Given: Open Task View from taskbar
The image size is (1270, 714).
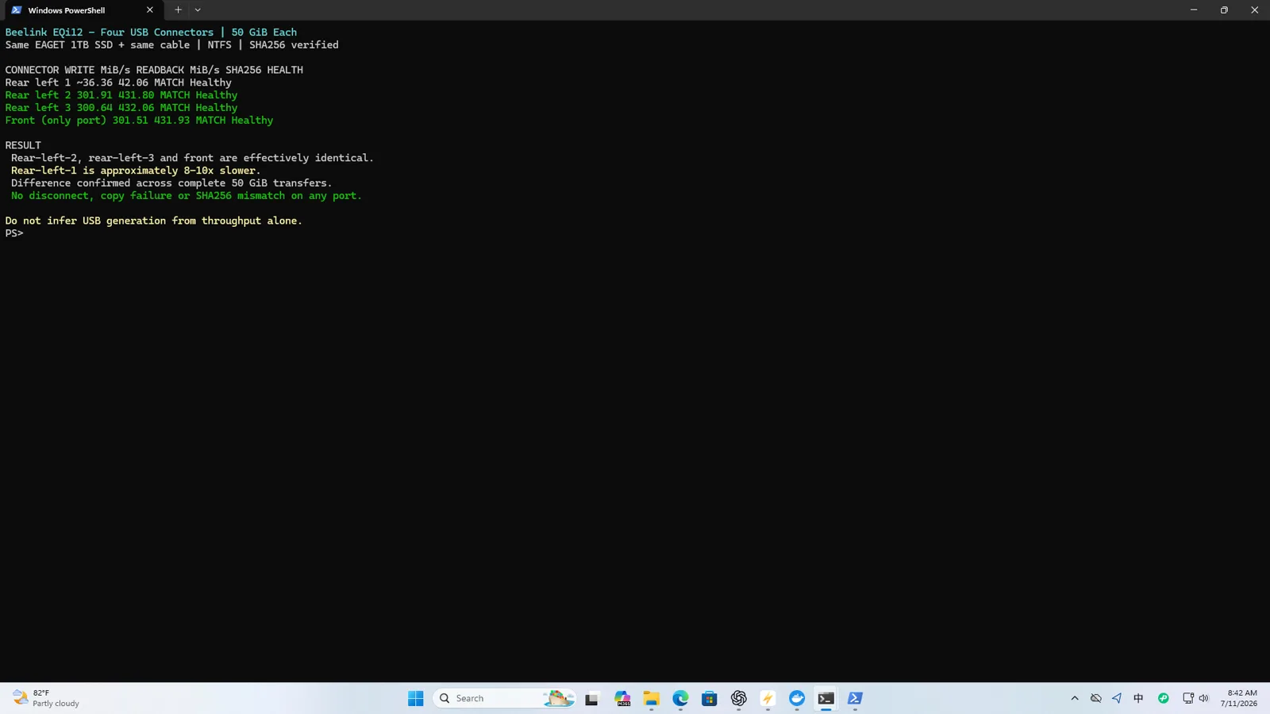Looking at the screenshot, I should pyautogui.click(x=591, y=698).
